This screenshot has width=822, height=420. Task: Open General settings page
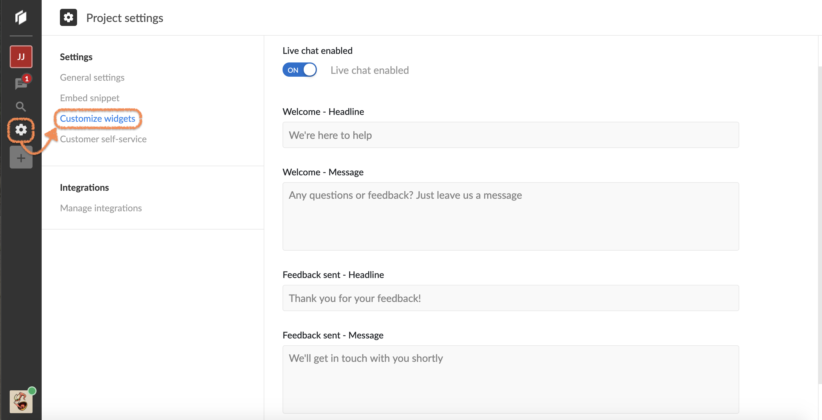(92, 78)
